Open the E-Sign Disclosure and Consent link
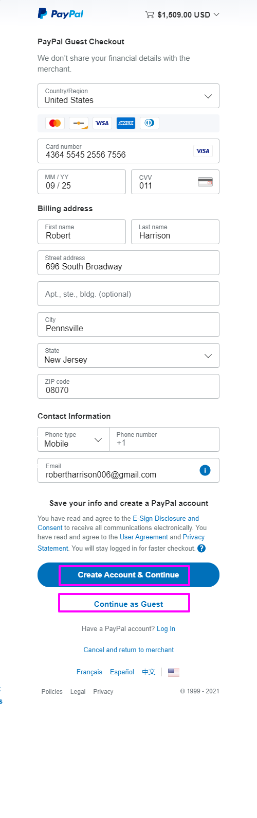Image resolution: width=257 pixels, height=818 pixels. pyautogui.click(x=118, y=523)
